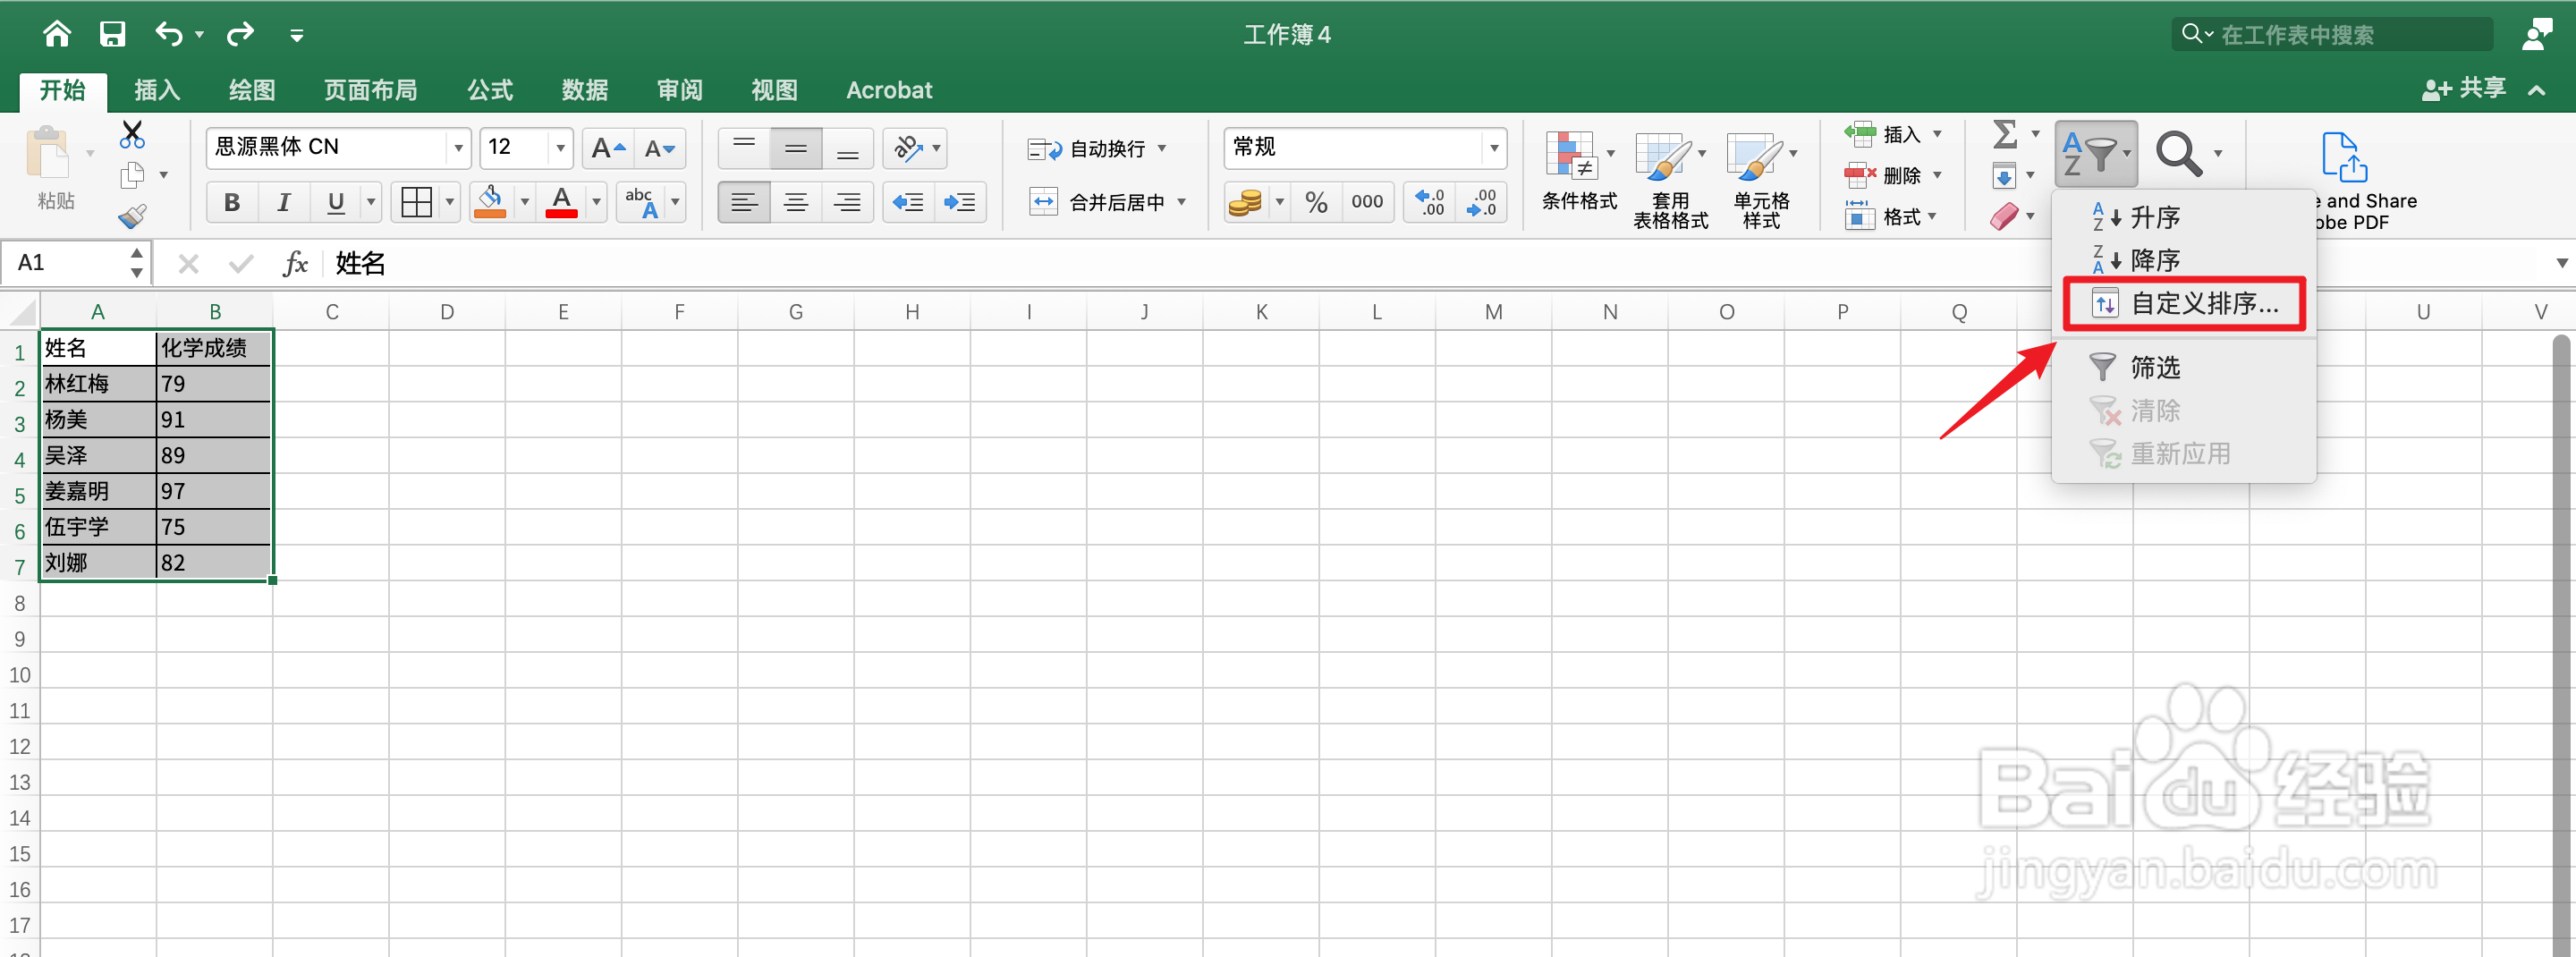Collapse the ribbon with the top-right chevron
The height and width of the screenshot is (957, 2576).
[2536, 90]
